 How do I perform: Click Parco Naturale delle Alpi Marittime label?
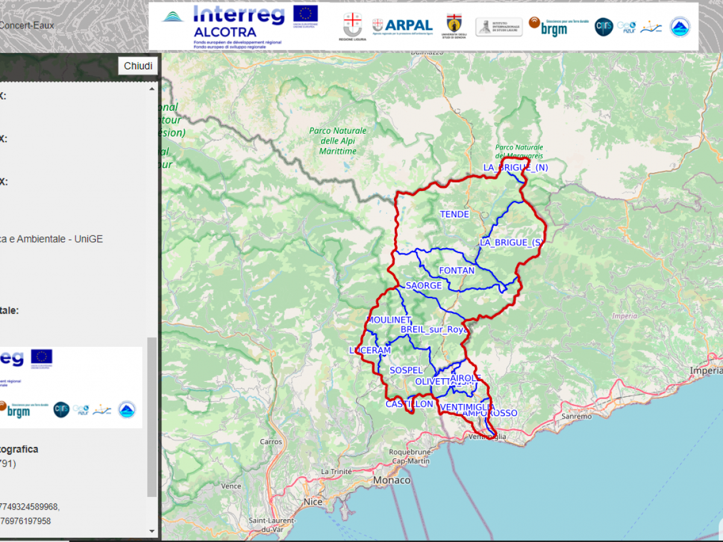pyautogui.click(x=338, y=141)
